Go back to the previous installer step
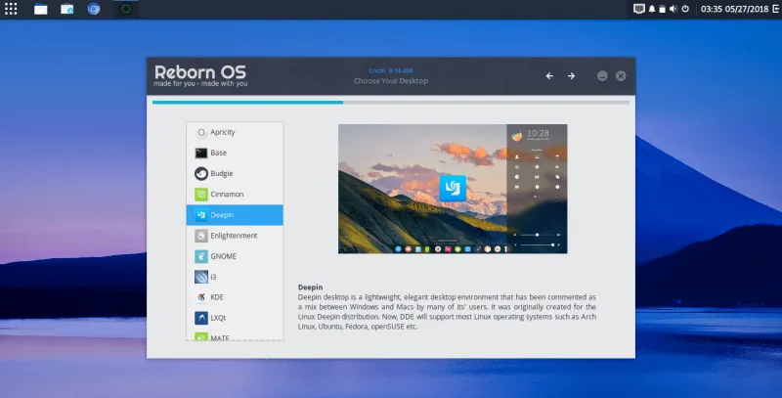Image resolution: width=782 pixels, height=398 pixels. [549, 76]
